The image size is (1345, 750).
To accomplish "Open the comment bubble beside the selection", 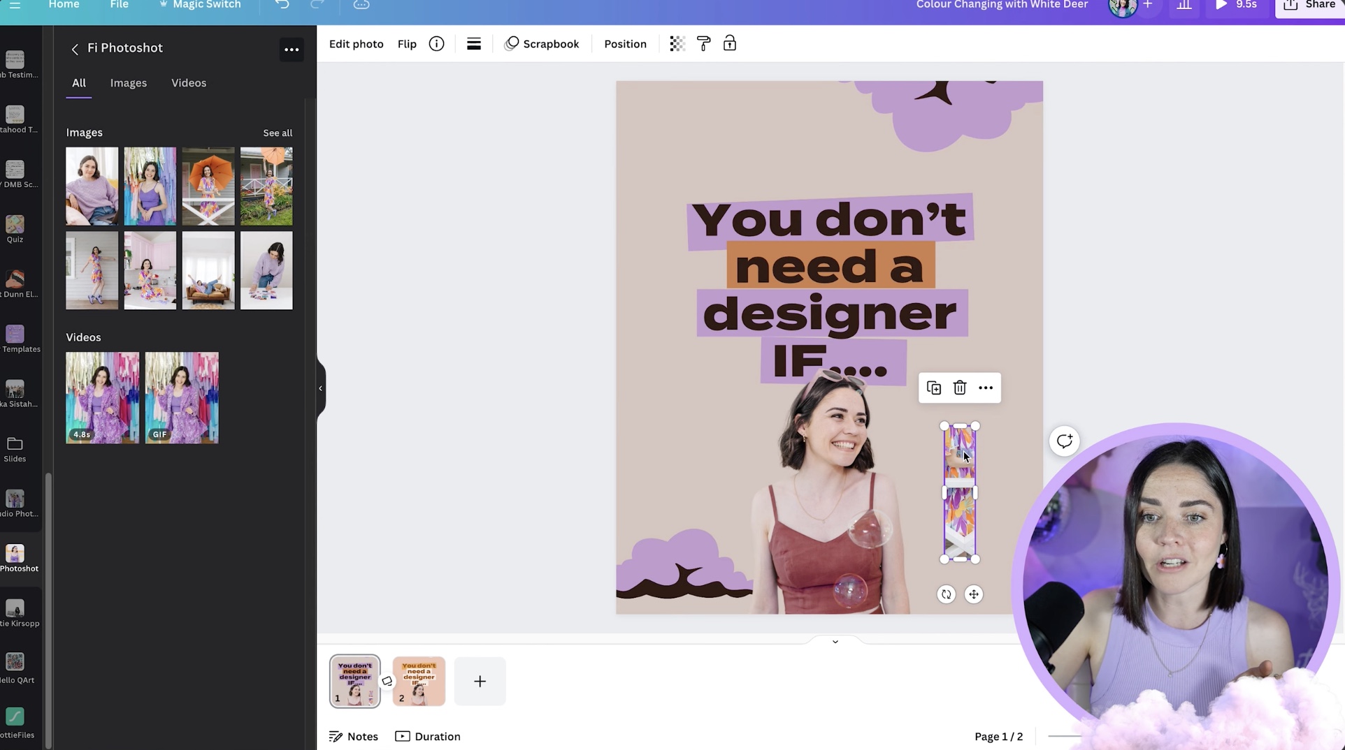I will click(x=1064, y=441).
